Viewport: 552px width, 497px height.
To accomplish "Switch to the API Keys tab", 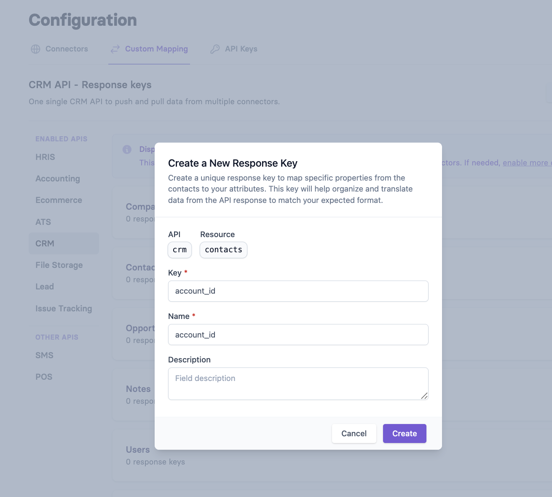I will (241, 49).
